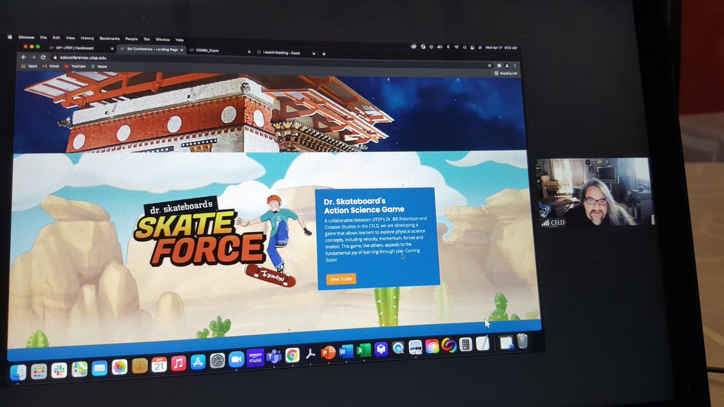Screen dimensions: 724x407
Task: Open a new Chrome tab
Action: pos(324,54)
